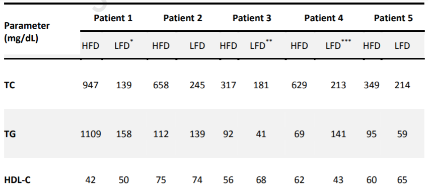Click the Patient 1 column header
The height and width of the screenshot is (191, 428).
tap(113, 18)
